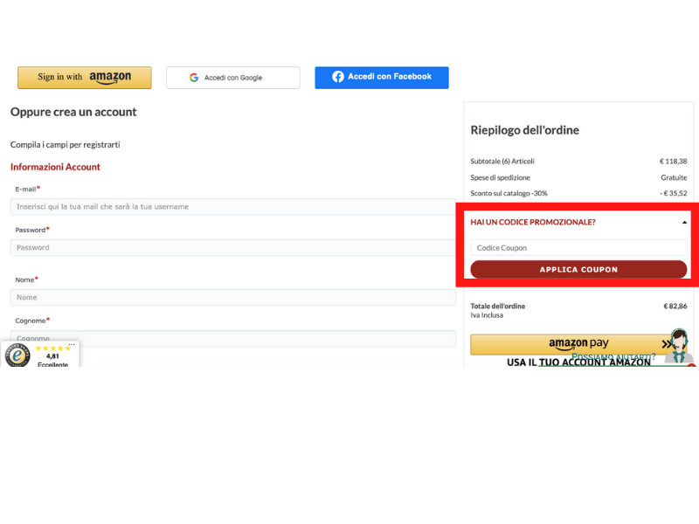Open the Trusted Shops badge three-dot menu
Screen dimensions: 699x524
point(72,345)
